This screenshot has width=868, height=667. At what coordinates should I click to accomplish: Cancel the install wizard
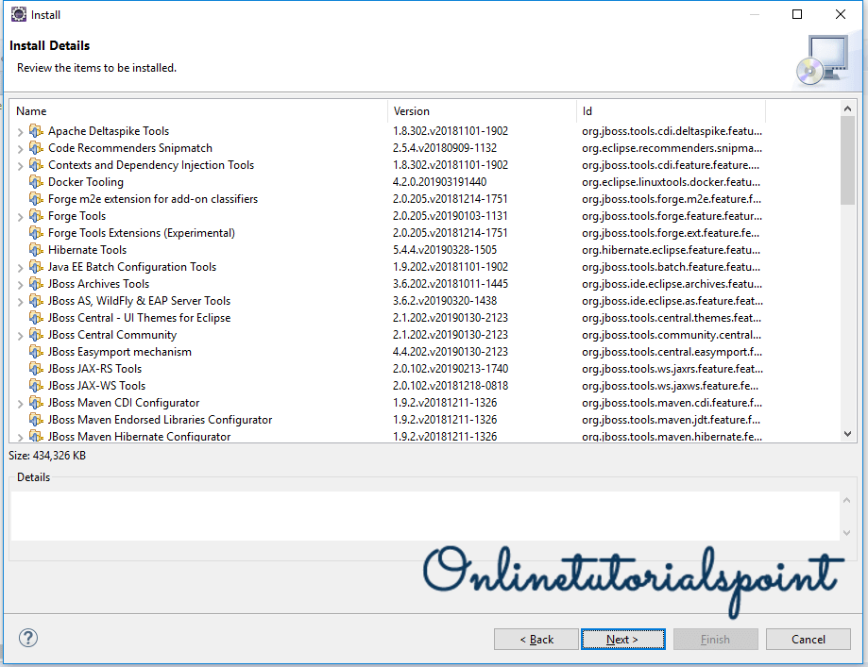point(808,639)
